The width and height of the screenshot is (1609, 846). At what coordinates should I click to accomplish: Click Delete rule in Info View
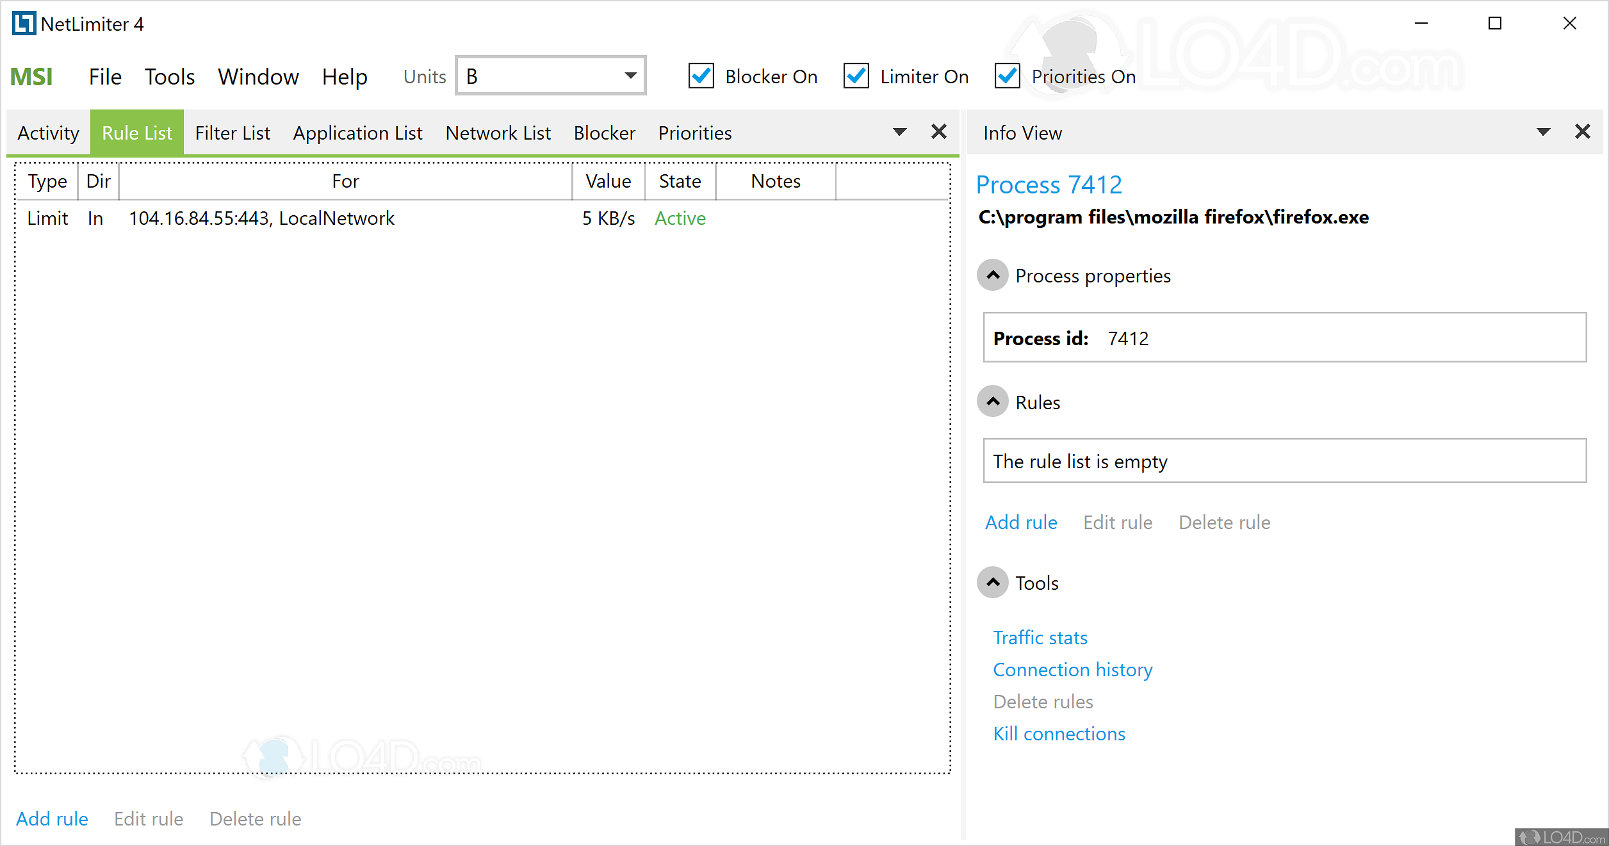coord(1225,522)
